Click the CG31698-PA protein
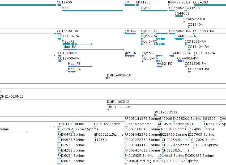 pyautogui.click(x=186, y=66)
